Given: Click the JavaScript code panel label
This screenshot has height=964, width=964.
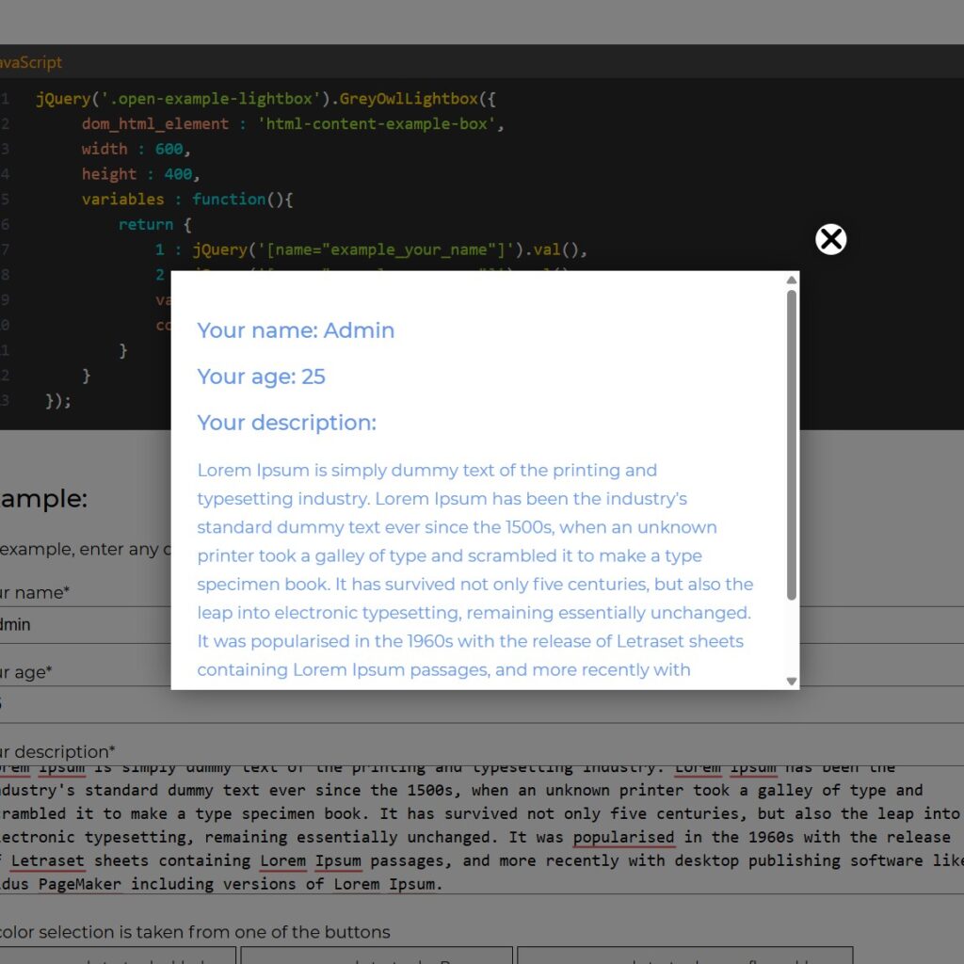Looking at the screenshot, I should [x=31, y=62].
